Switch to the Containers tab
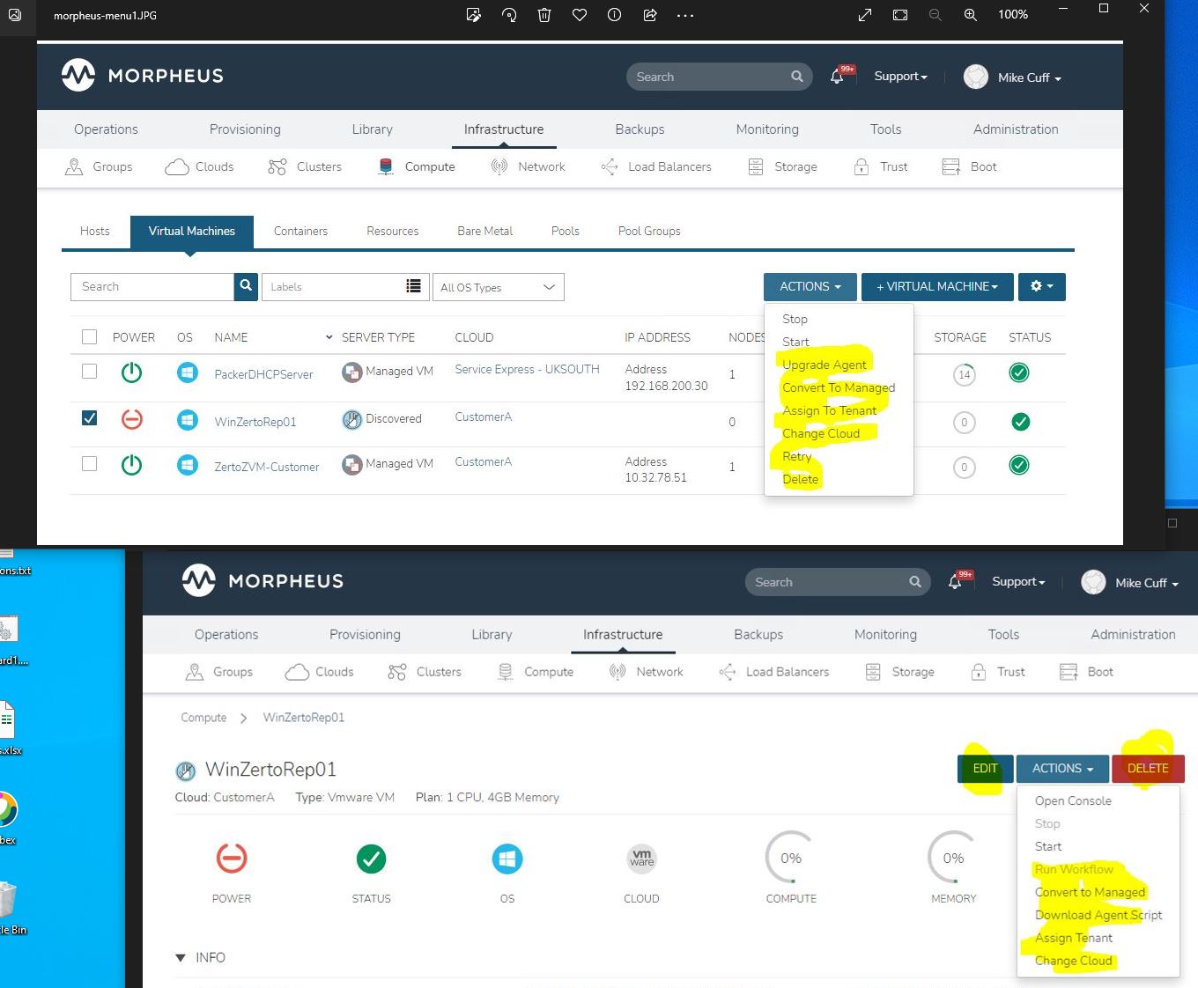Viewport: 1198px width, 988px height. 300,231
